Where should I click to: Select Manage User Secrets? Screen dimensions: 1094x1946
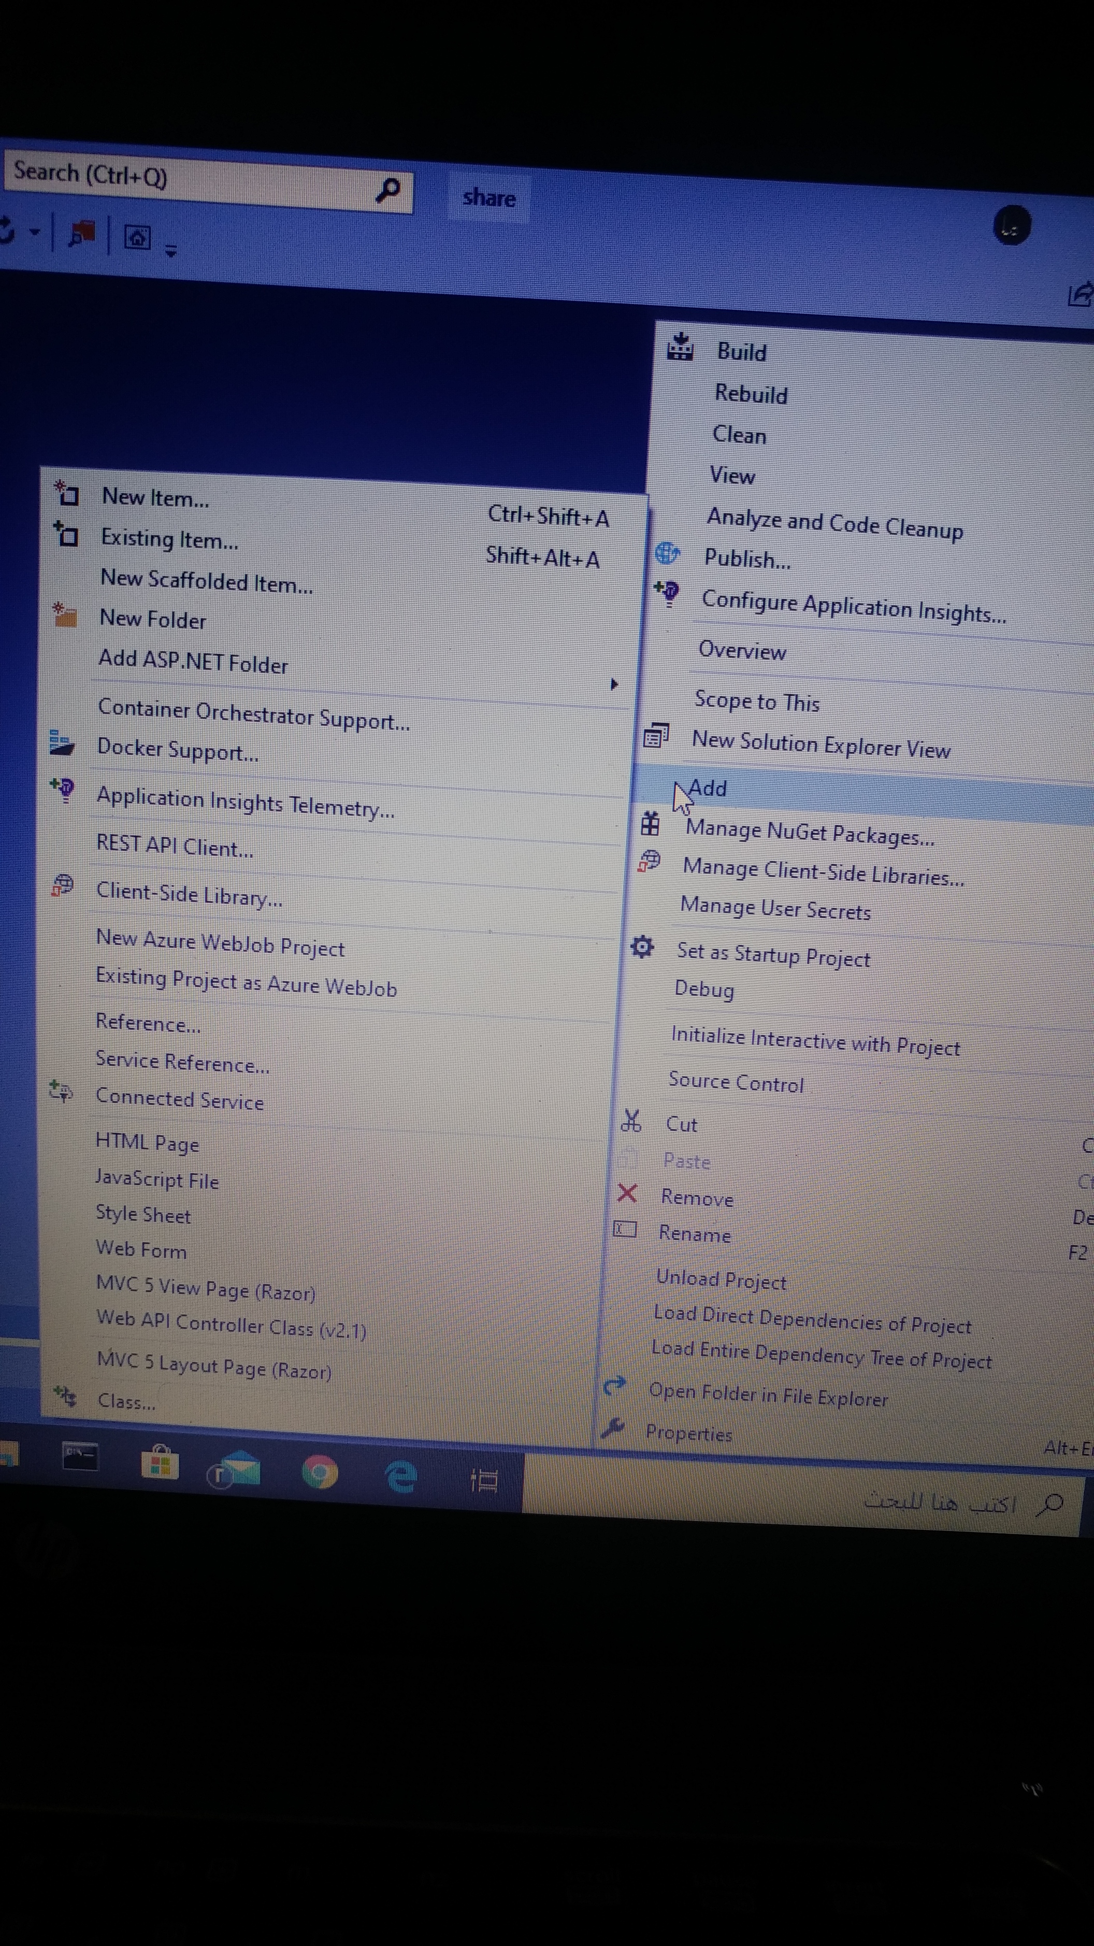(x=775, y=907)
